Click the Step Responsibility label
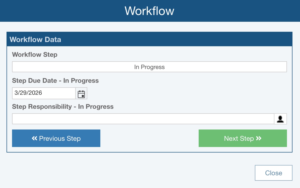This screenshot has height=188, width=300. point(63,106)
